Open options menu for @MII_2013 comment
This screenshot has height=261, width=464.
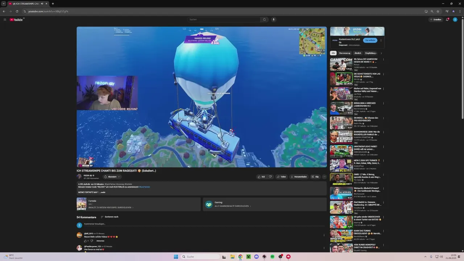click(324, 235)
